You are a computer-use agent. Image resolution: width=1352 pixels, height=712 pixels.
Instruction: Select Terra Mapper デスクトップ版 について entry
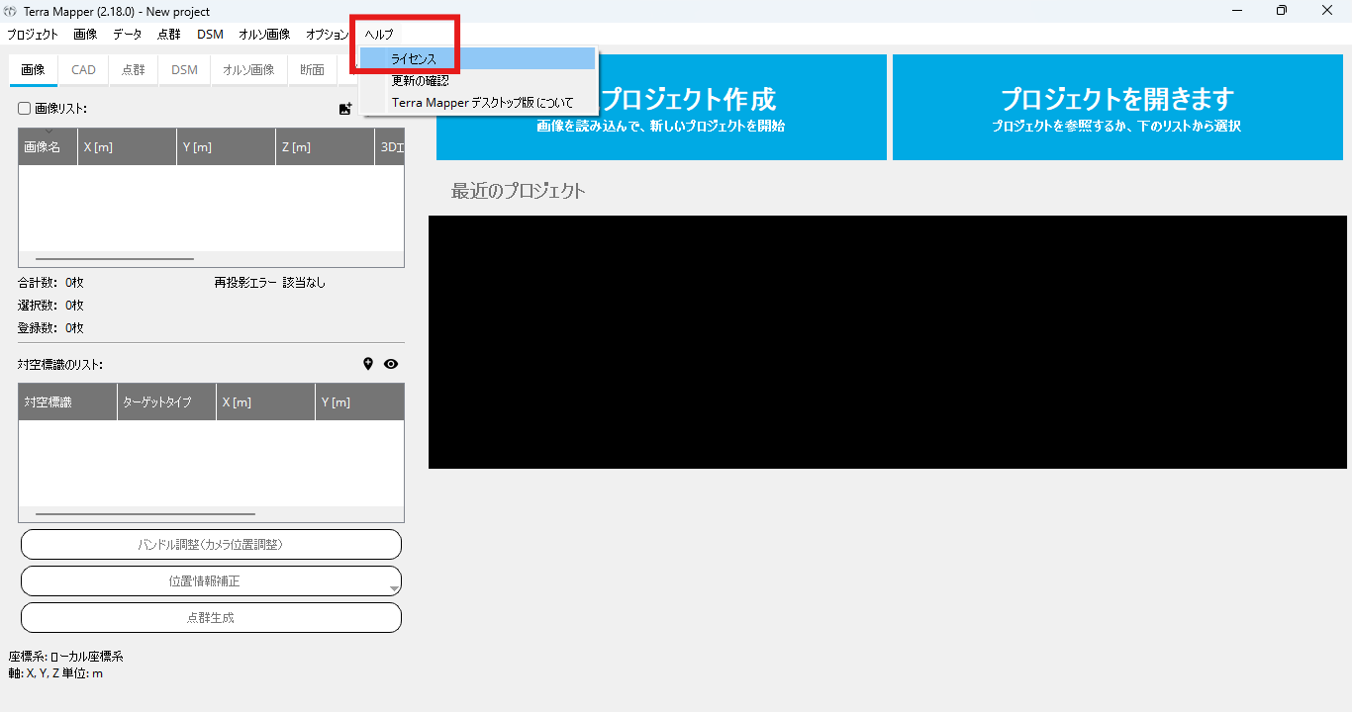point(482,103)
